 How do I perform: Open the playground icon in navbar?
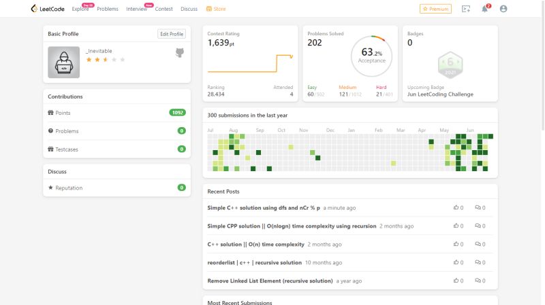pyautogui.click(x=466, y=9)
